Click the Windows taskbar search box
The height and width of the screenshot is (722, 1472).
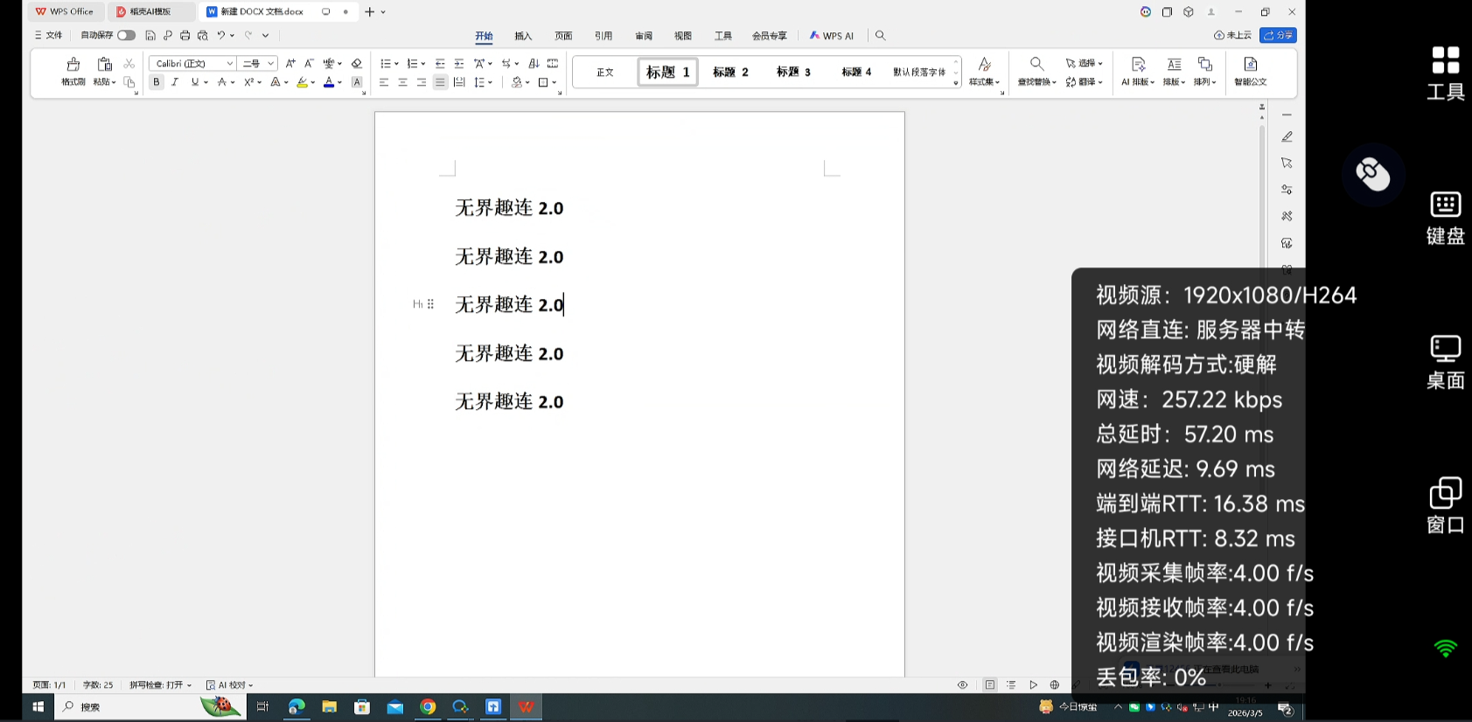click(131, 707)
